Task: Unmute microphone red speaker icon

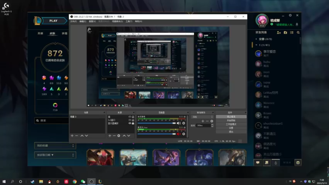Action: (178, 134)
